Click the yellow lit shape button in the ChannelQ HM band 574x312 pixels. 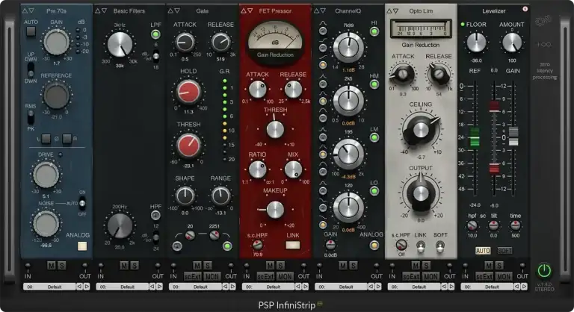(323, 101)
